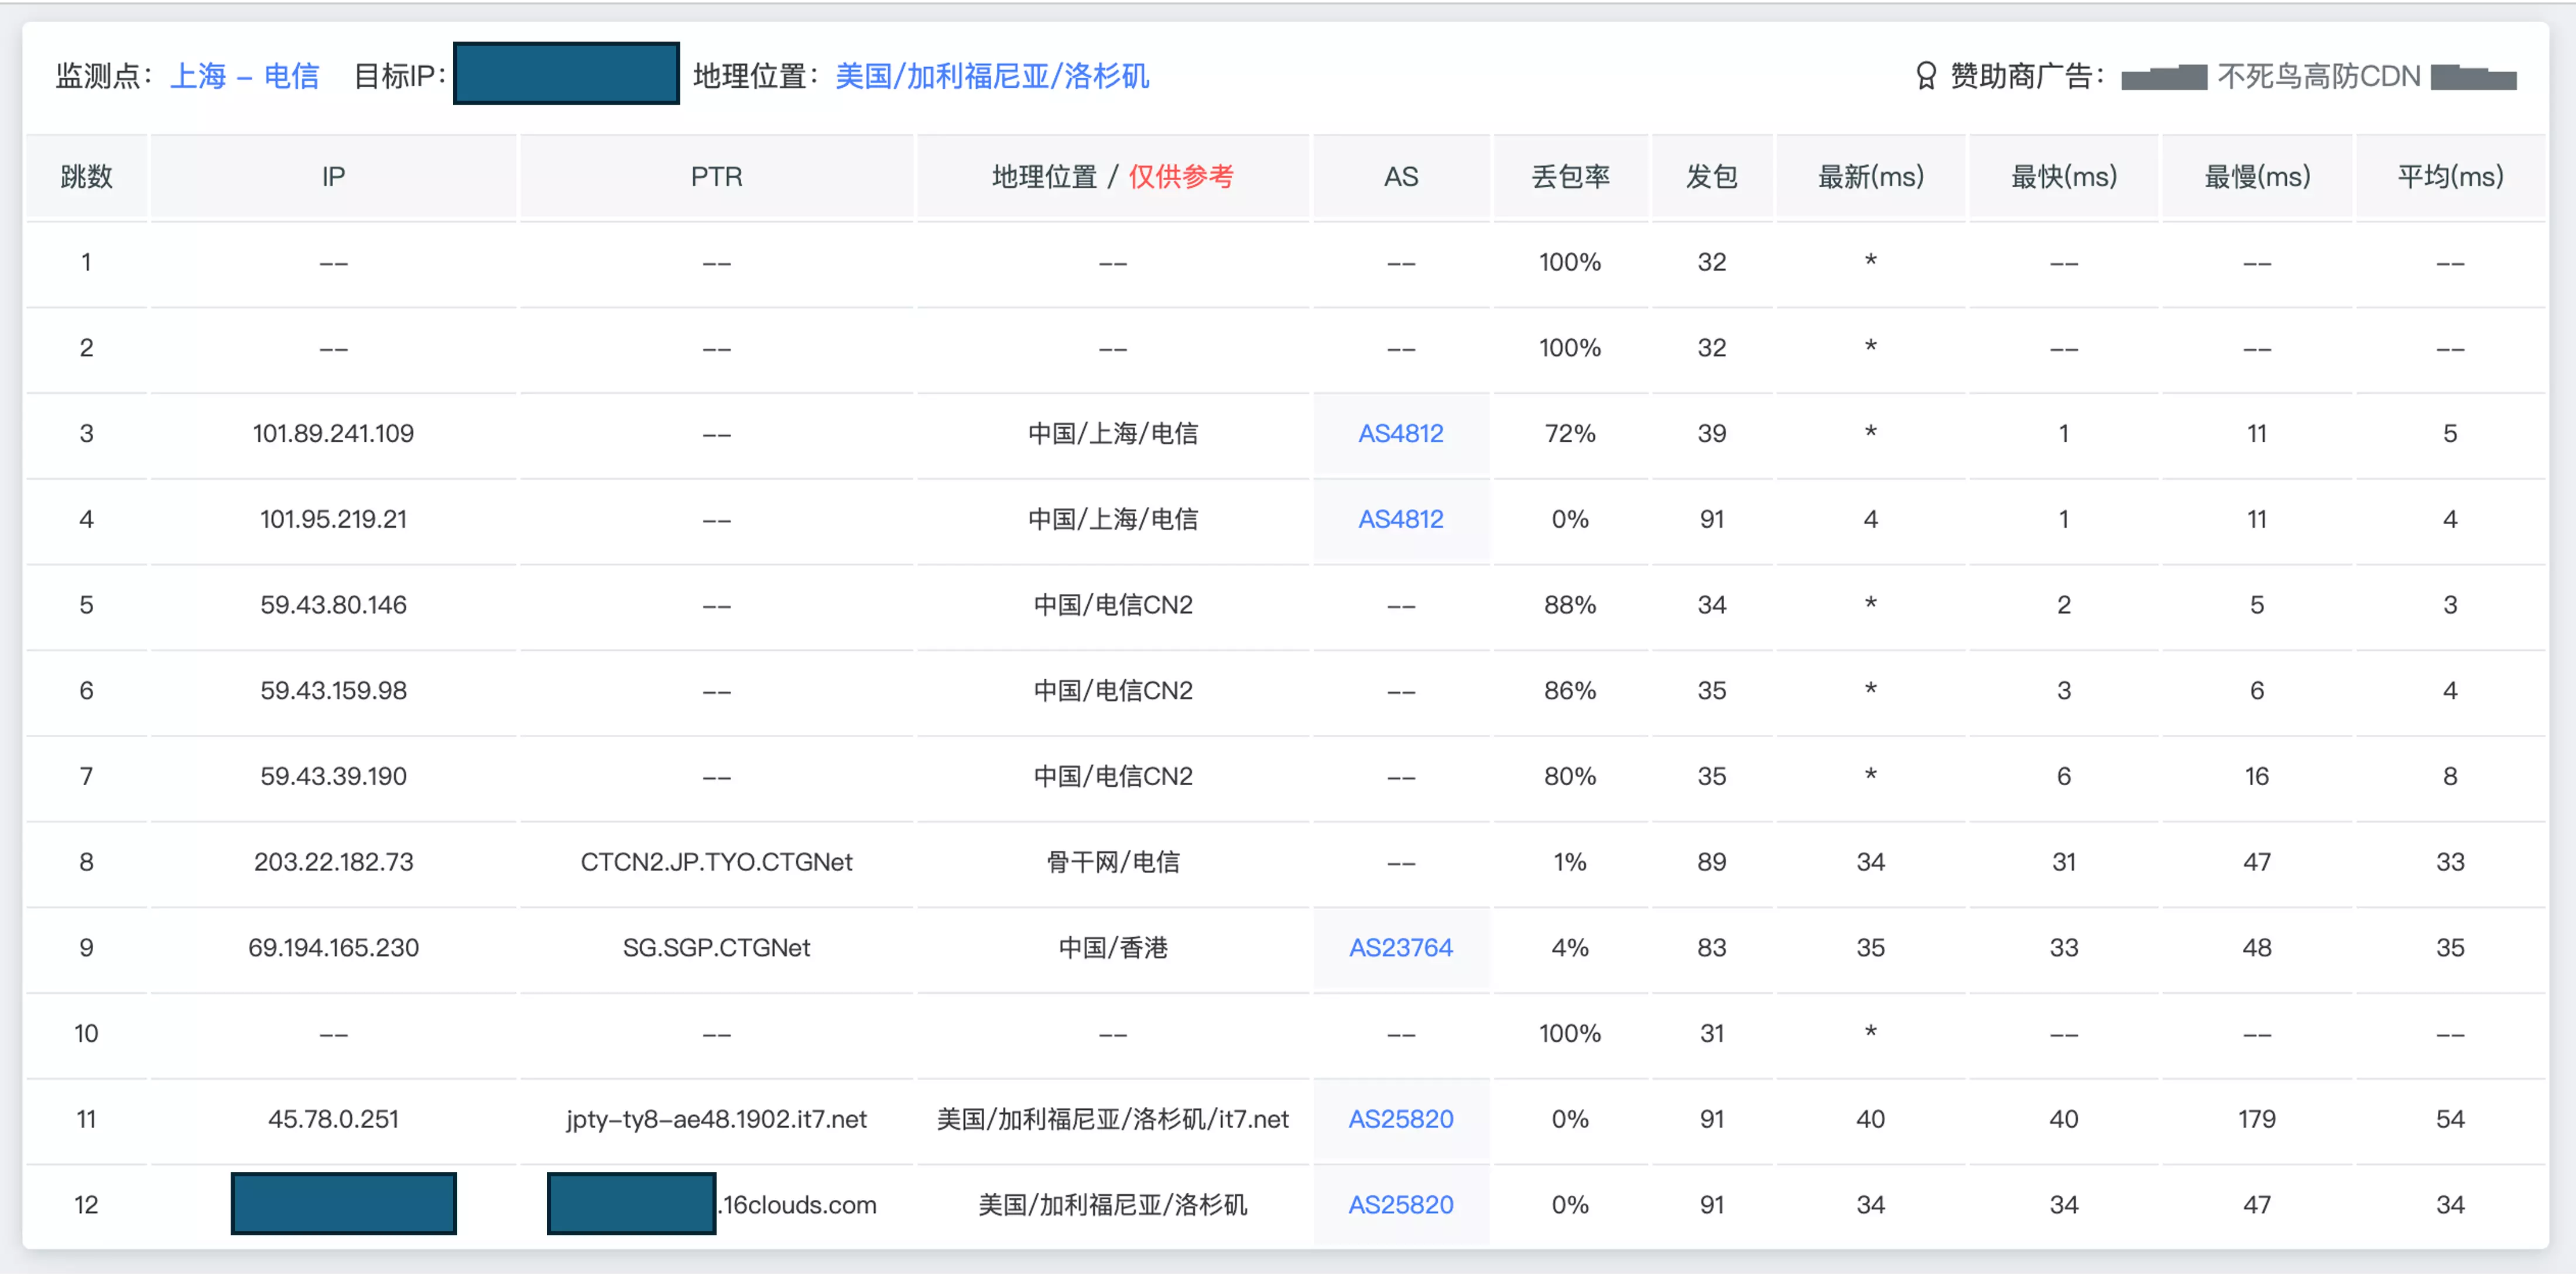Image resolution: width=2576 pixels, height=1276 pixels.
Task: Click PTR CTCN2.JP.TYO.CTGNet cell
Action: coord(716,862)
